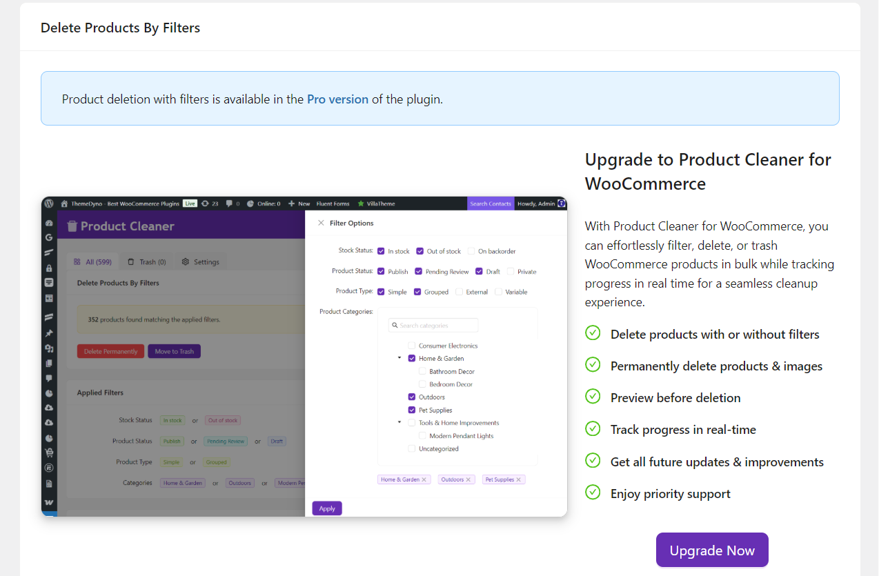Open the comments bubble icon in admin bar
Screen dimensions: 879x576
coord(229,203)
